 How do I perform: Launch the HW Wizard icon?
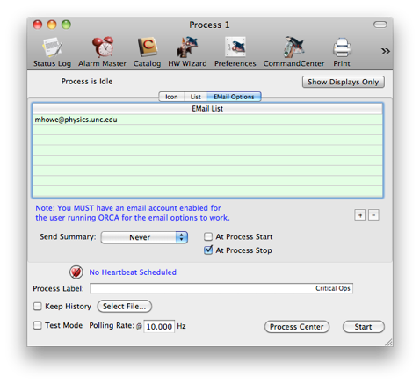187,47
